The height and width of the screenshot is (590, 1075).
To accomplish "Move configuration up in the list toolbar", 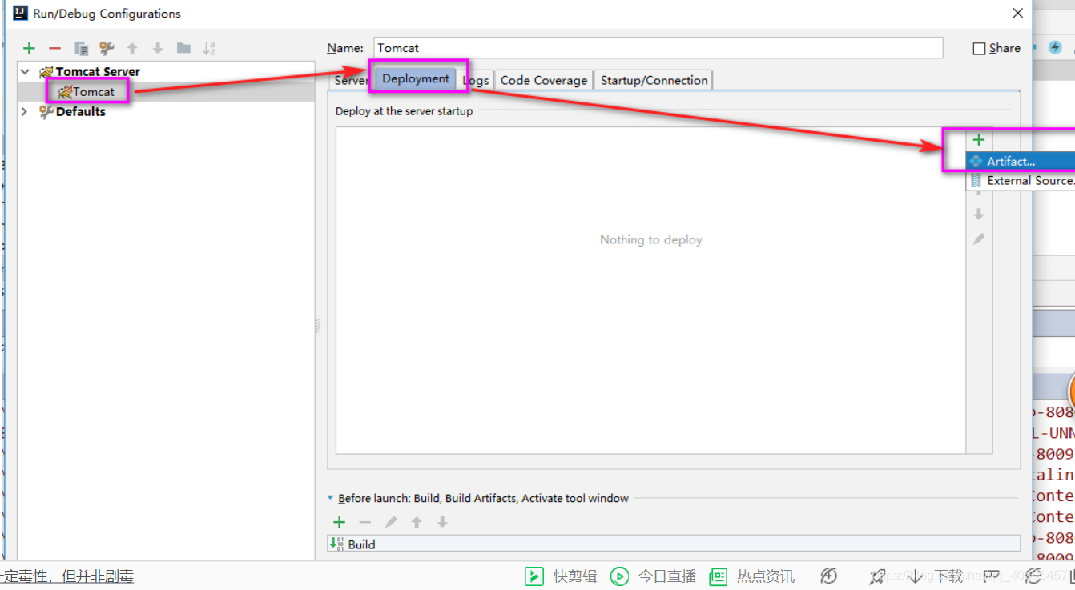I will [132, 49].
